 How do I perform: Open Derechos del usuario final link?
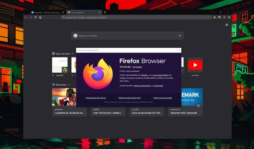pos(130,98)
